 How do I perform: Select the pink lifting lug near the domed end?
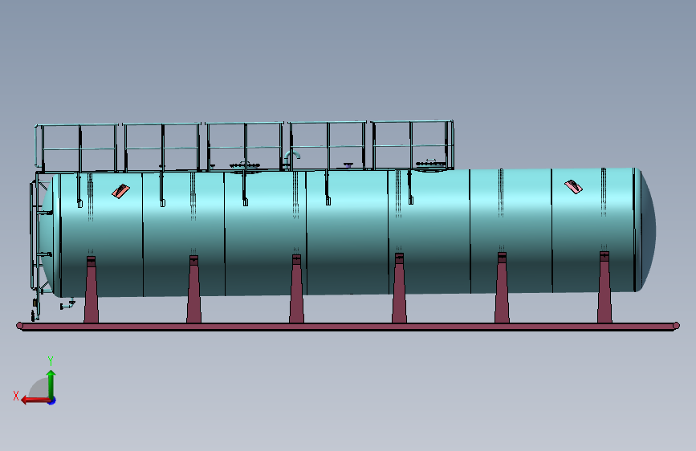tap(573, 186)
